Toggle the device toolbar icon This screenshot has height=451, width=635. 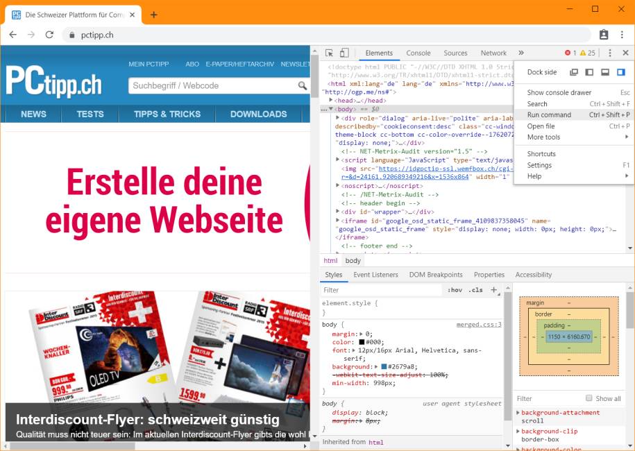[x=343, y=53]
